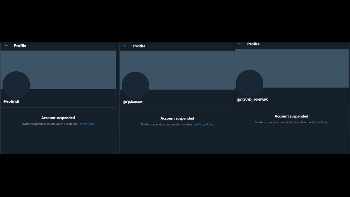
Task: Select the @Qalamaat handle label
Action: 132,102
